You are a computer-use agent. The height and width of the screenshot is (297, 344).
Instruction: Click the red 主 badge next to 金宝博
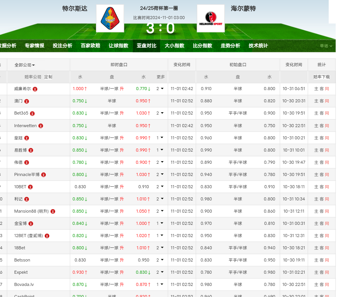[31, 224]
